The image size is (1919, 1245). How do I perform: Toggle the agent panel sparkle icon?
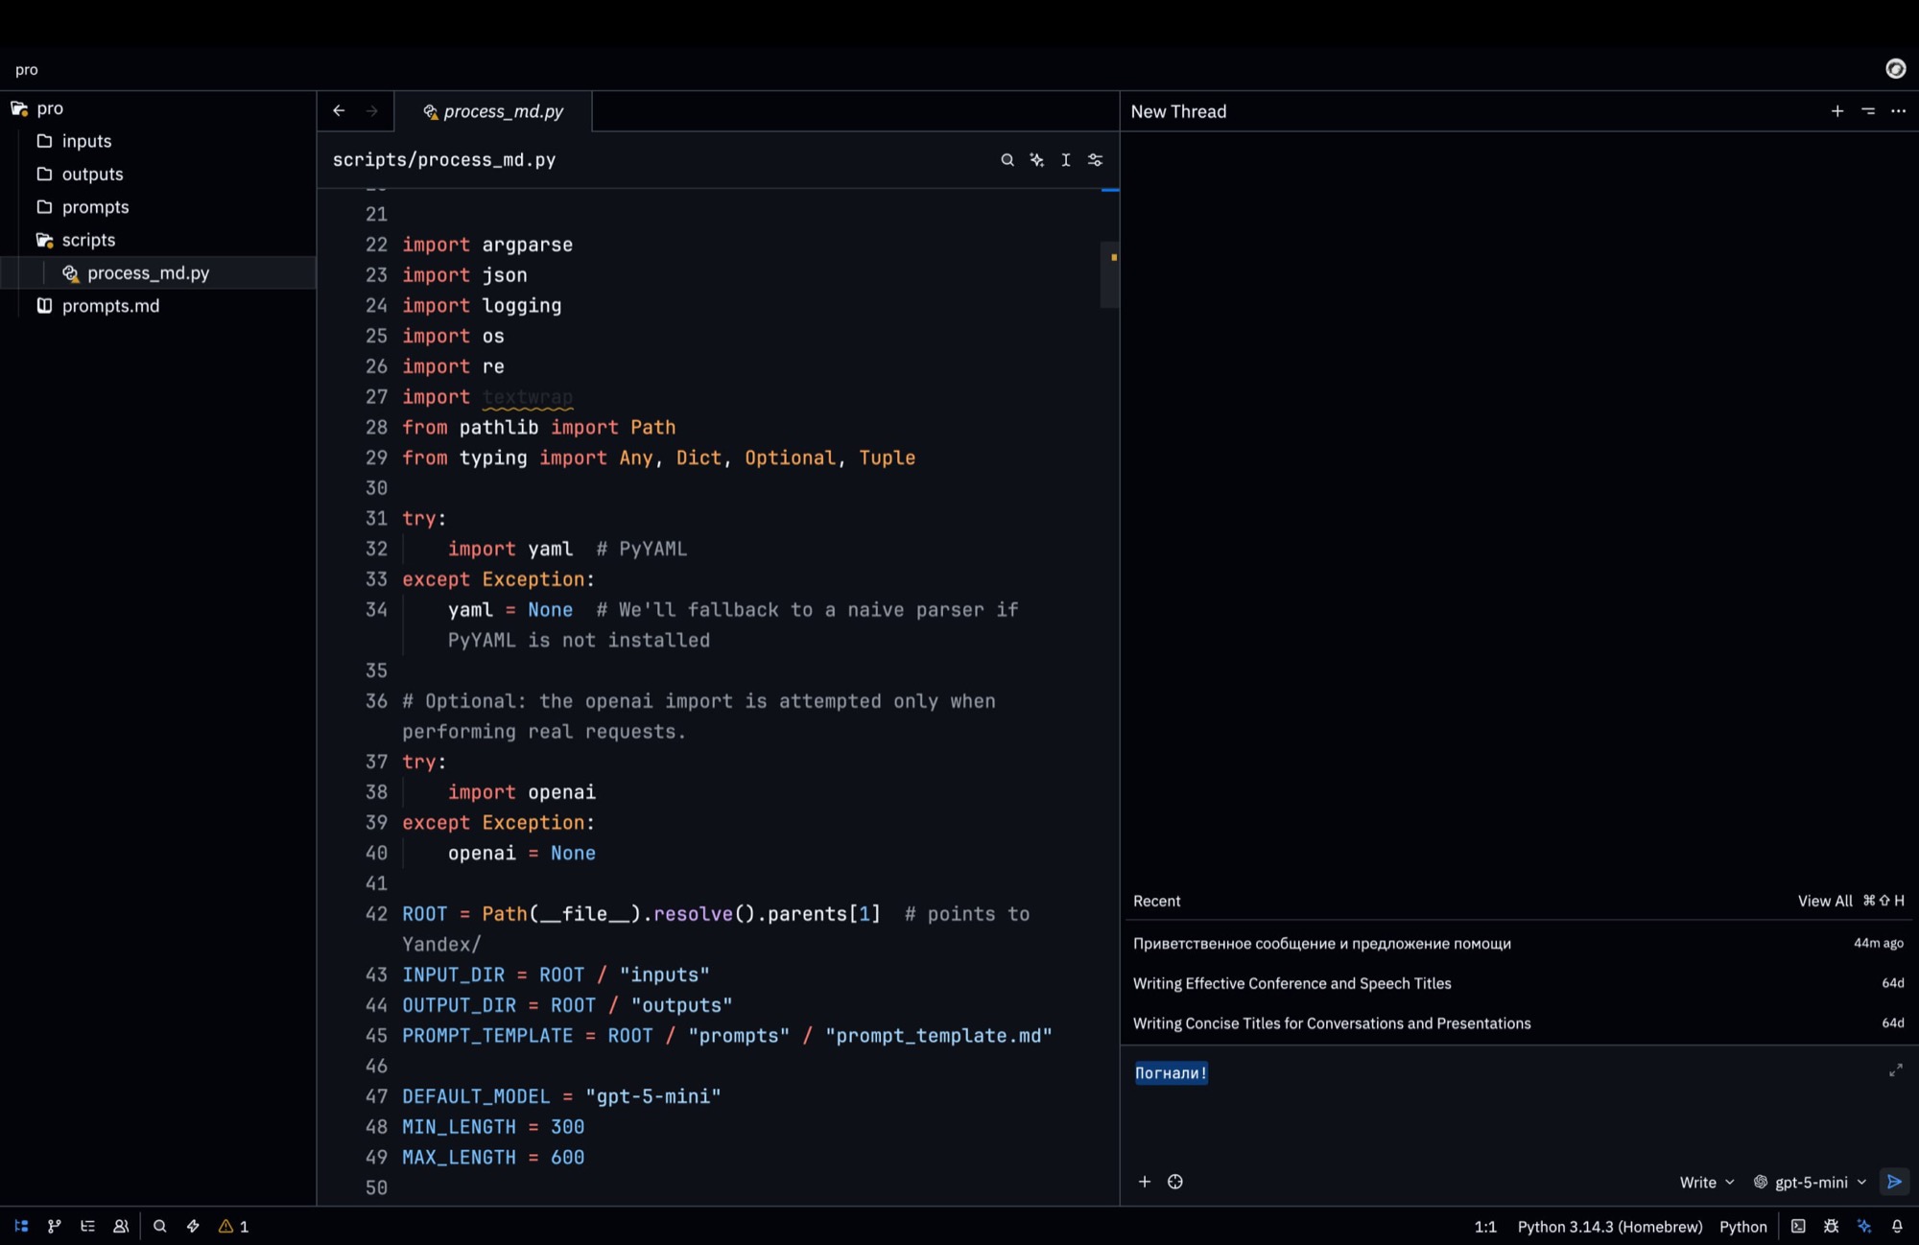(1864, 1226)
